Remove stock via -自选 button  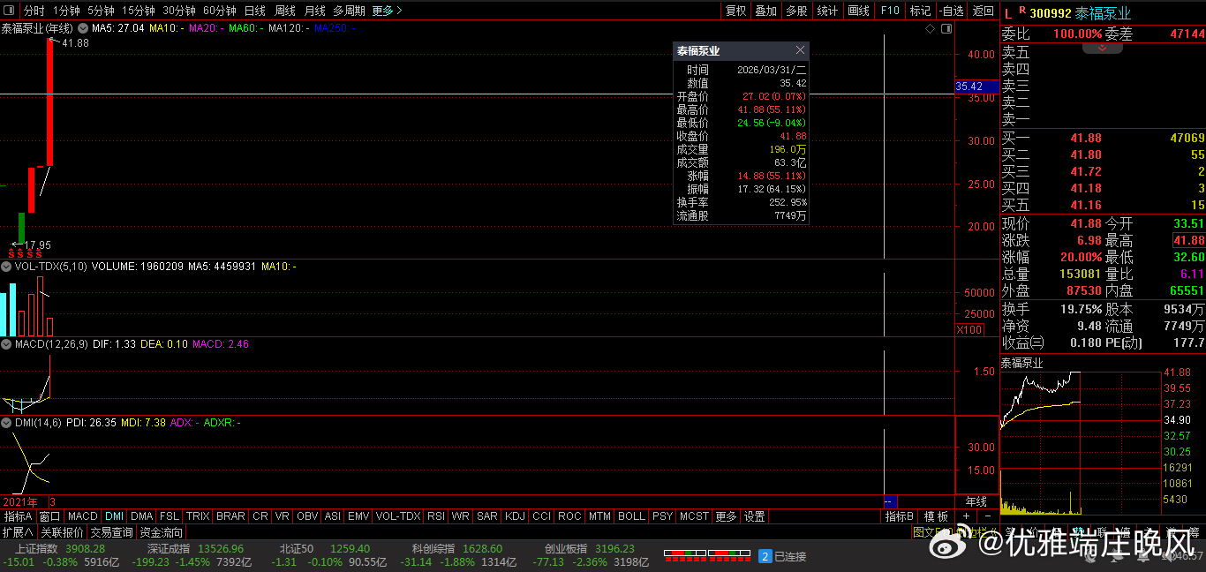tap(952, 11)
